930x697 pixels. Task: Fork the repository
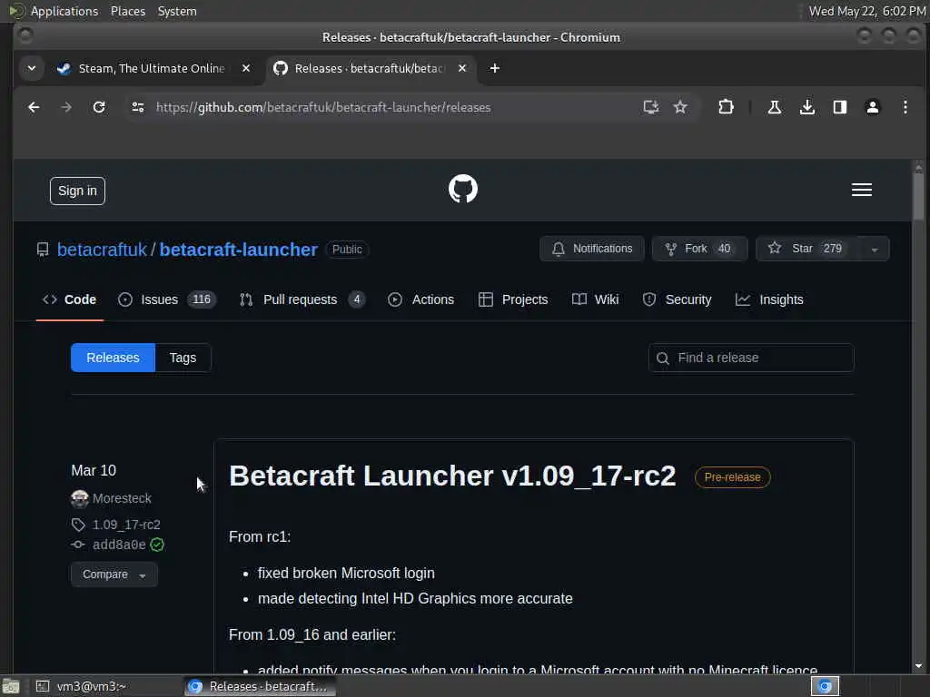pyautogui.click(x=699, y=249)
